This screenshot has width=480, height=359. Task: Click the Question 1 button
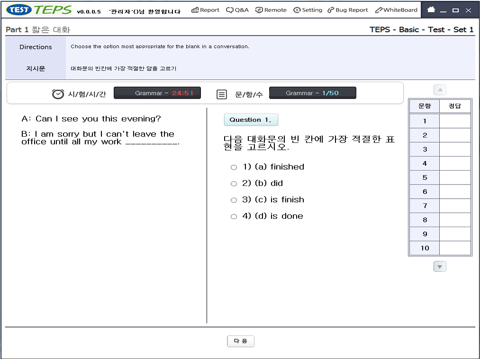pos(251,120)
